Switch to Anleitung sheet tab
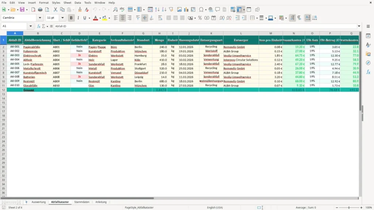 click(101, 202)
